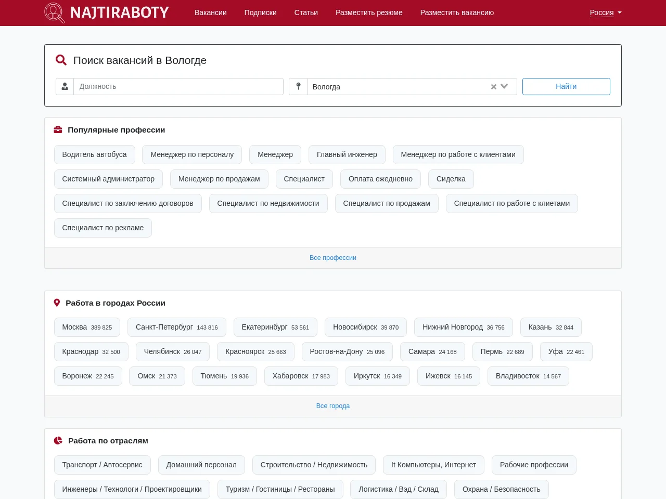Open jobs in Самара
This screenshot has width=666, height=499.
coord(432,352)
